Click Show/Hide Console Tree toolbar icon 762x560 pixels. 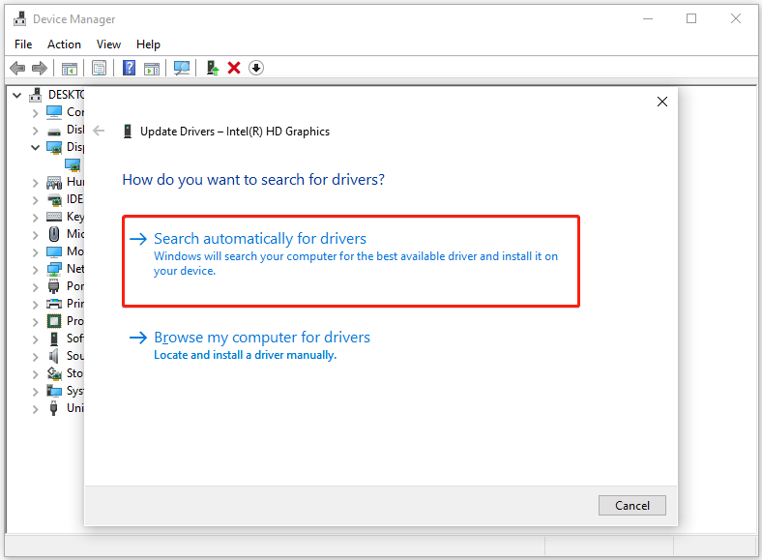tap(70, 68)
